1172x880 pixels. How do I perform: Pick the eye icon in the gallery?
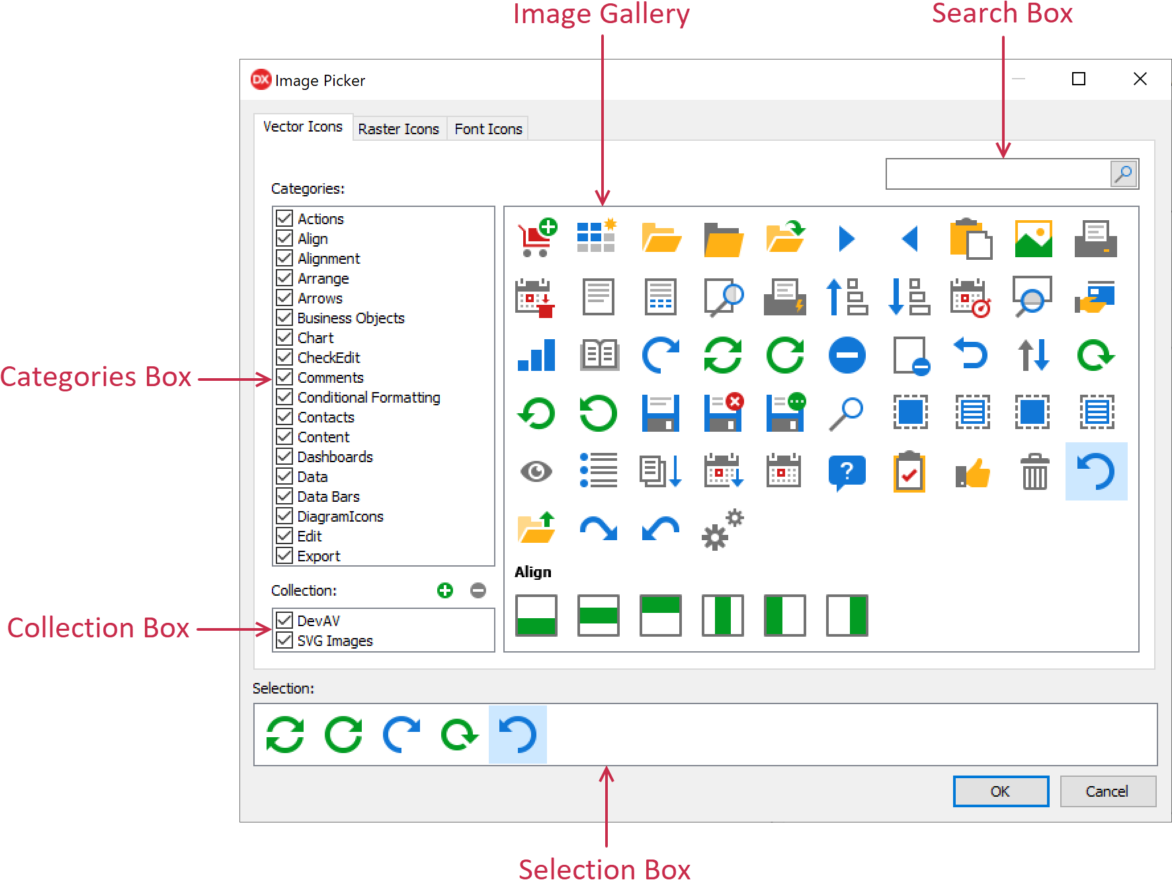click(x=536, y=471)
